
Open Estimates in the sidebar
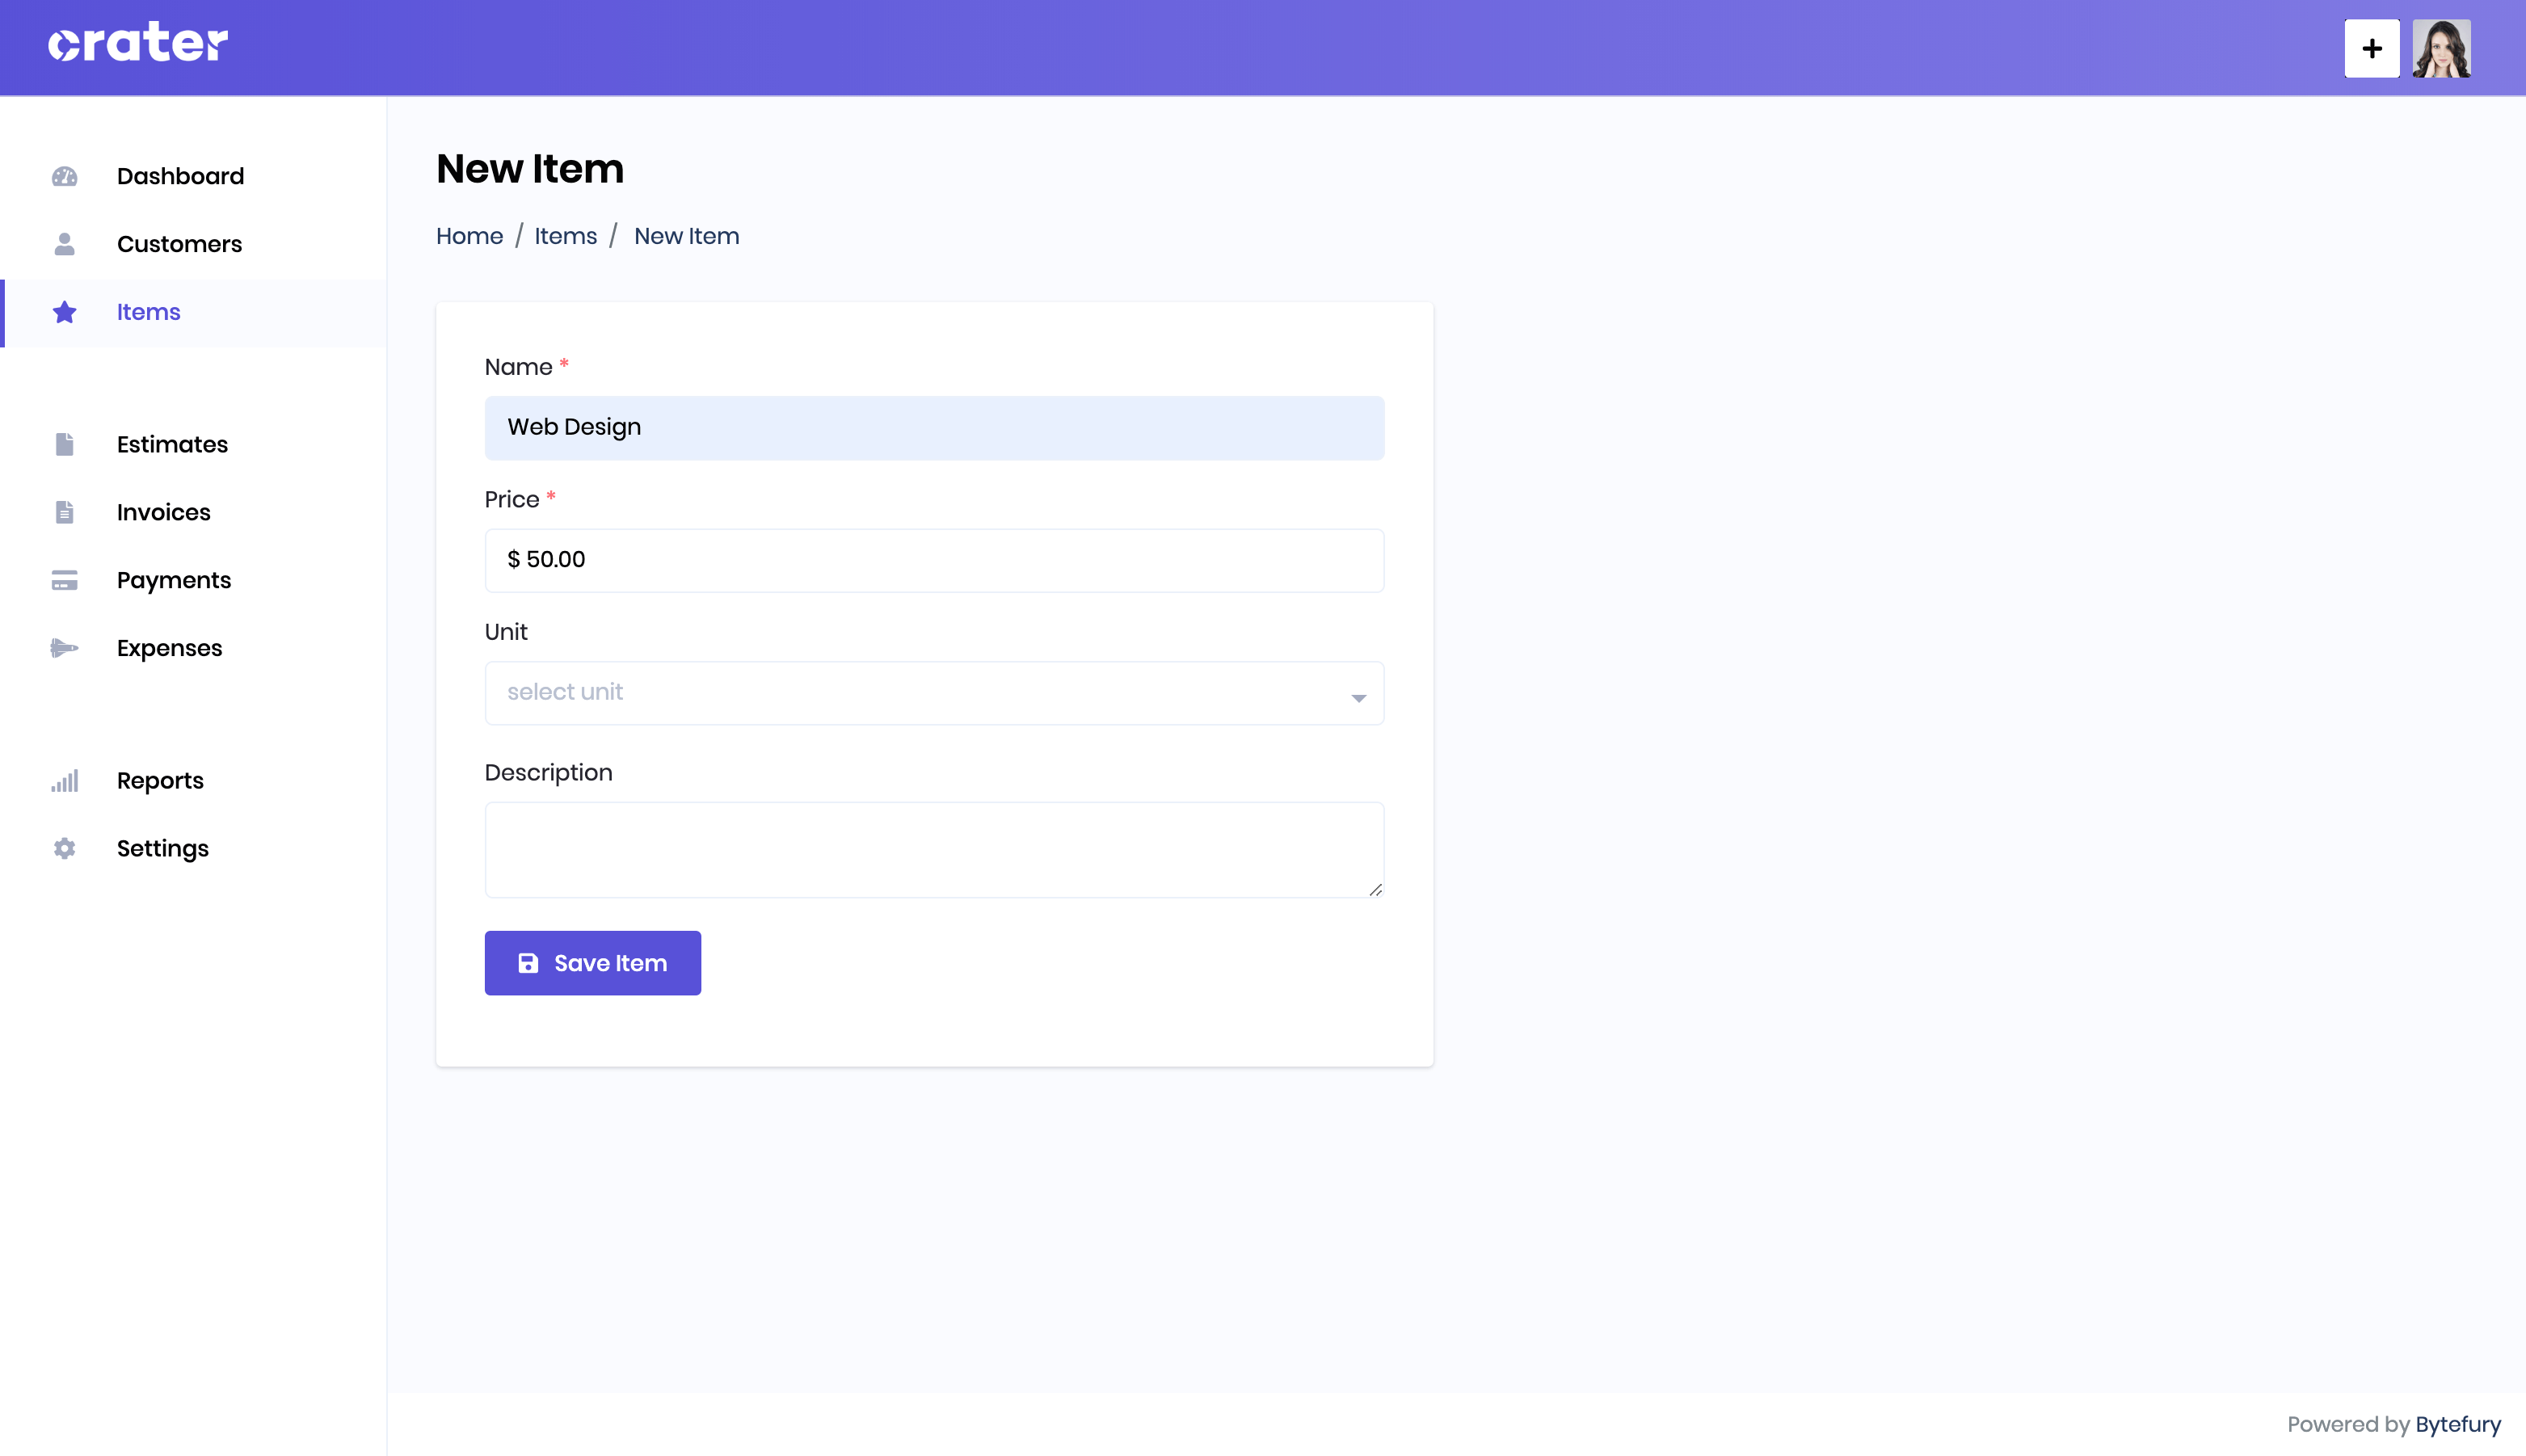pyautogui.click(x=194, y=444)
